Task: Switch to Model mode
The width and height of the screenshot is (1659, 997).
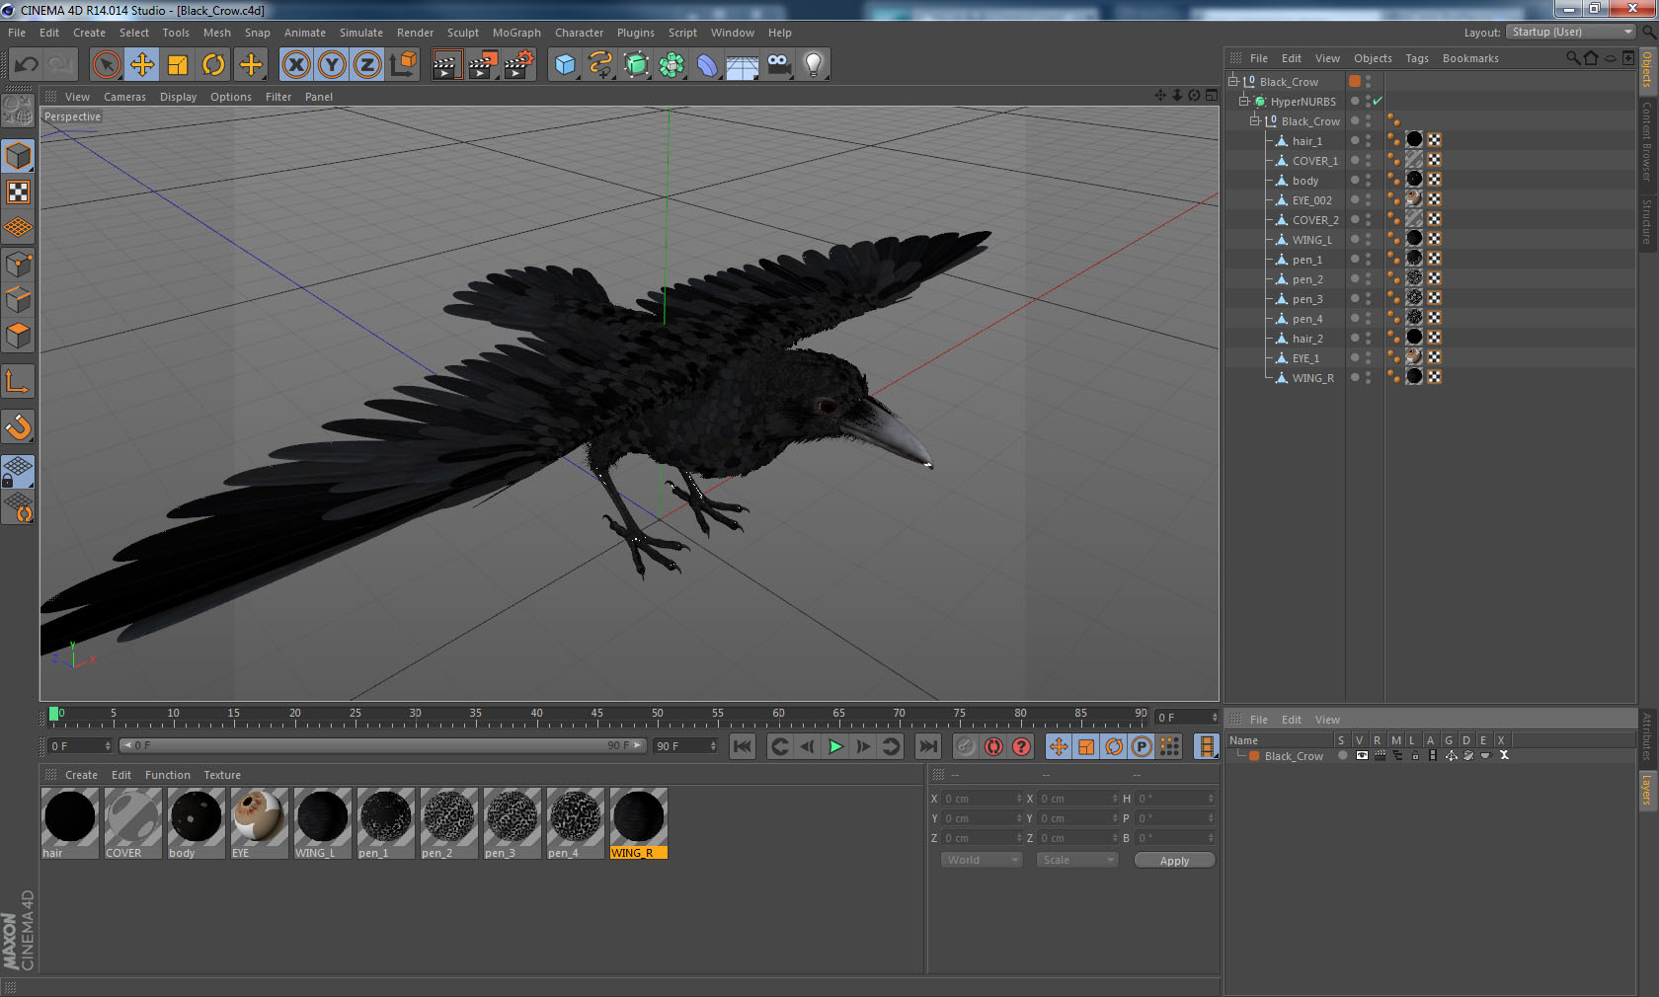Action: [18, 156]
